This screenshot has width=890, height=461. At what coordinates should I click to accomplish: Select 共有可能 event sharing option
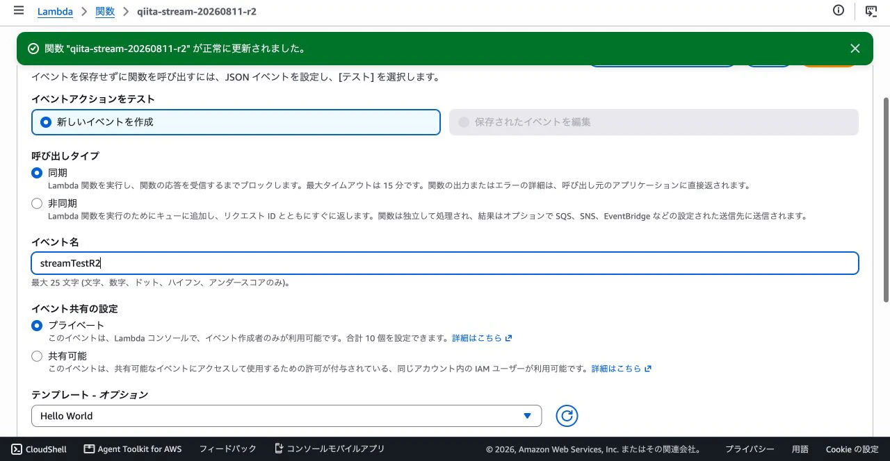[37, 356]
